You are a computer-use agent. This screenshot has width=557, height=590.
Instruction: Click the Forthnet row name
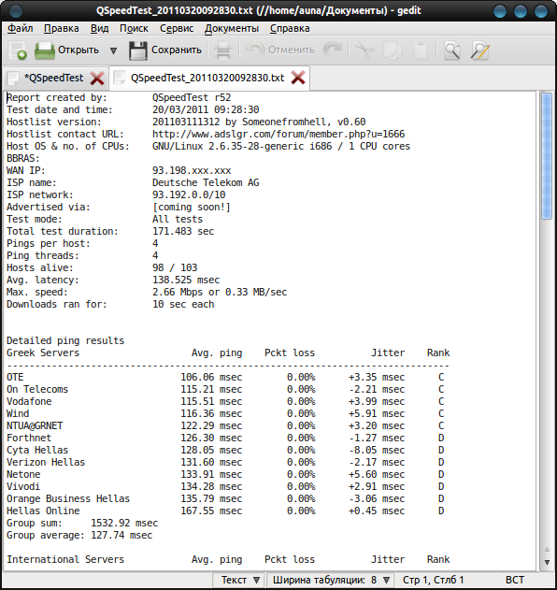(29, 438)
